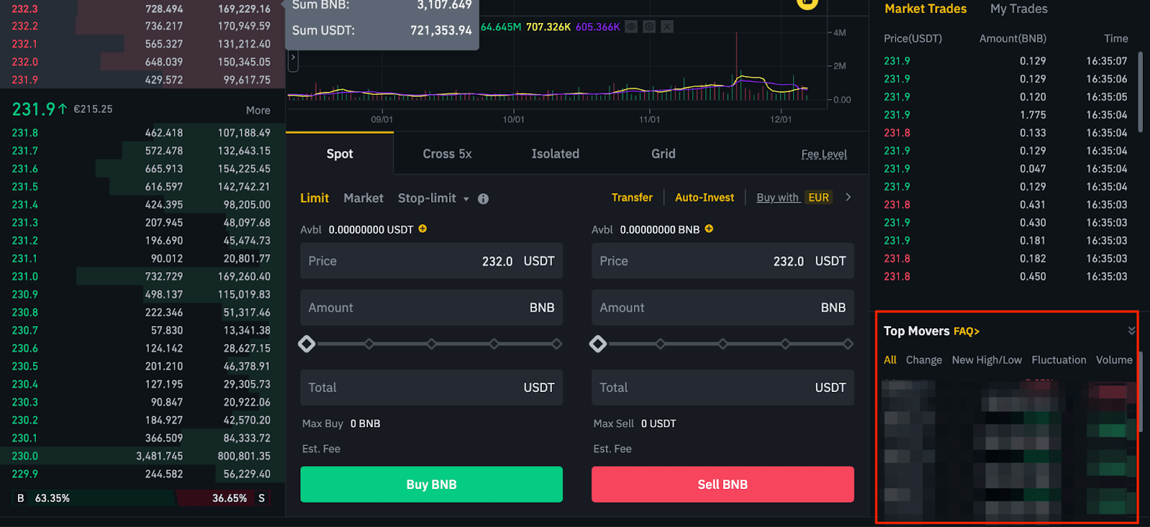Click the buy amount slider handle
This screenshot has height=527, width=1150.
click(307, 344)
